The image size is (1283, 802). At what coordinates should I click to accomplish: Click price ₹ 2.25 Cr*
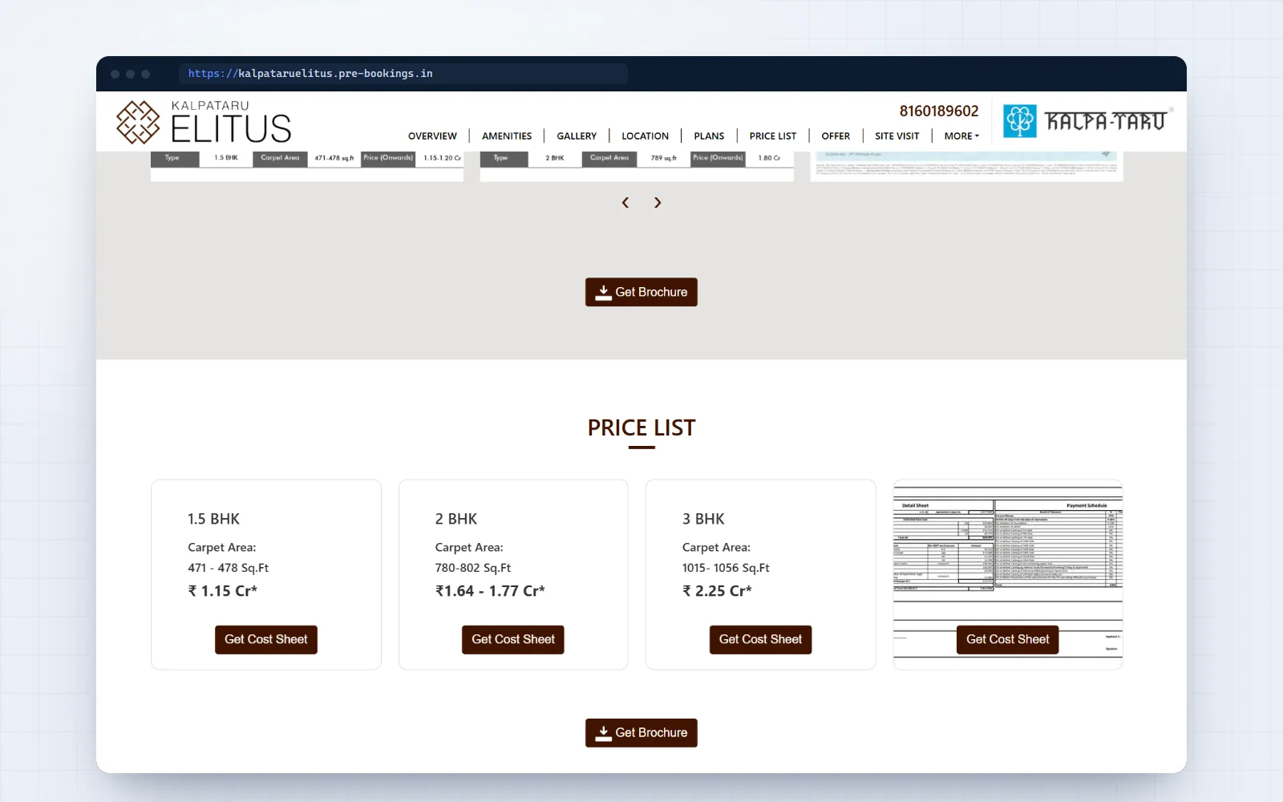click(717, 591)
